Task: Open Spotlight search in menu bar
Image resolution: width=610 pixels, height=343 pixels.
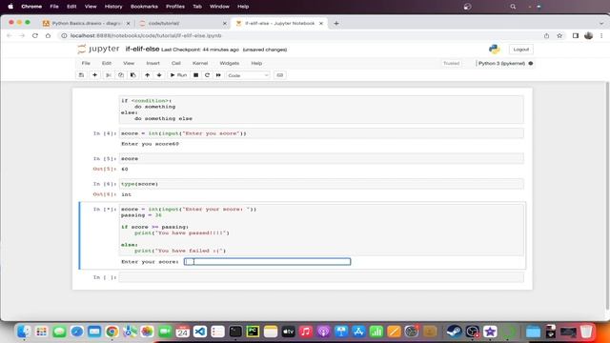Action: tap(513, 7)
